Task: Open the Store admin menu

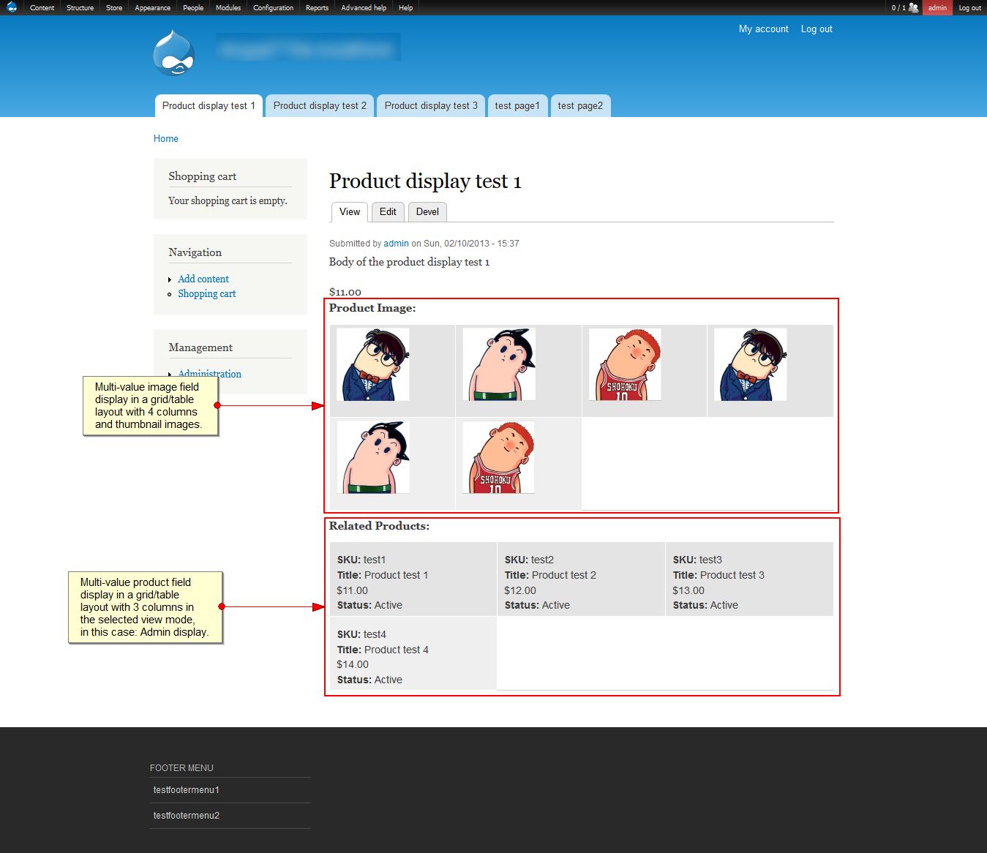Action: (114, 7)
